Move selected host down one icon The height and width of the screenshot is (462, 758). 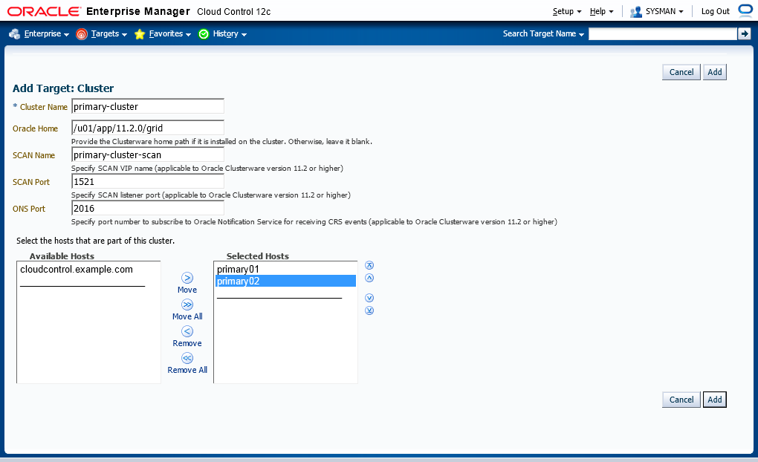coord(369,298)
